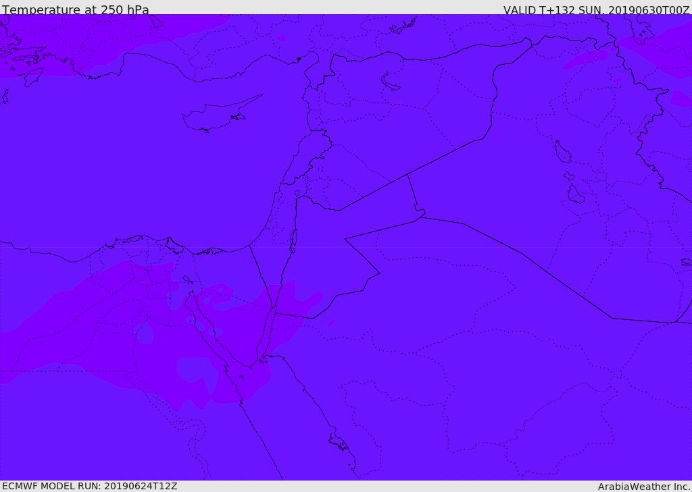692x492 pixels.
Task: Click the 'ECMWF MODEL RUN: 20190624T12Z' footer text
Action: pos(90,486)
